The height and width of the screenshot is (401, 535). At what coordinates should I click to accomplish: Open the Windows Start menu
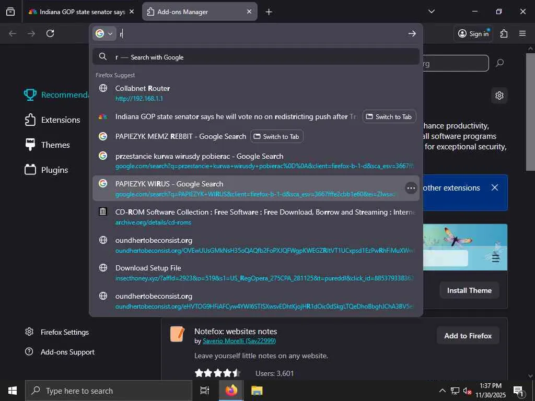tap(13, 391)
